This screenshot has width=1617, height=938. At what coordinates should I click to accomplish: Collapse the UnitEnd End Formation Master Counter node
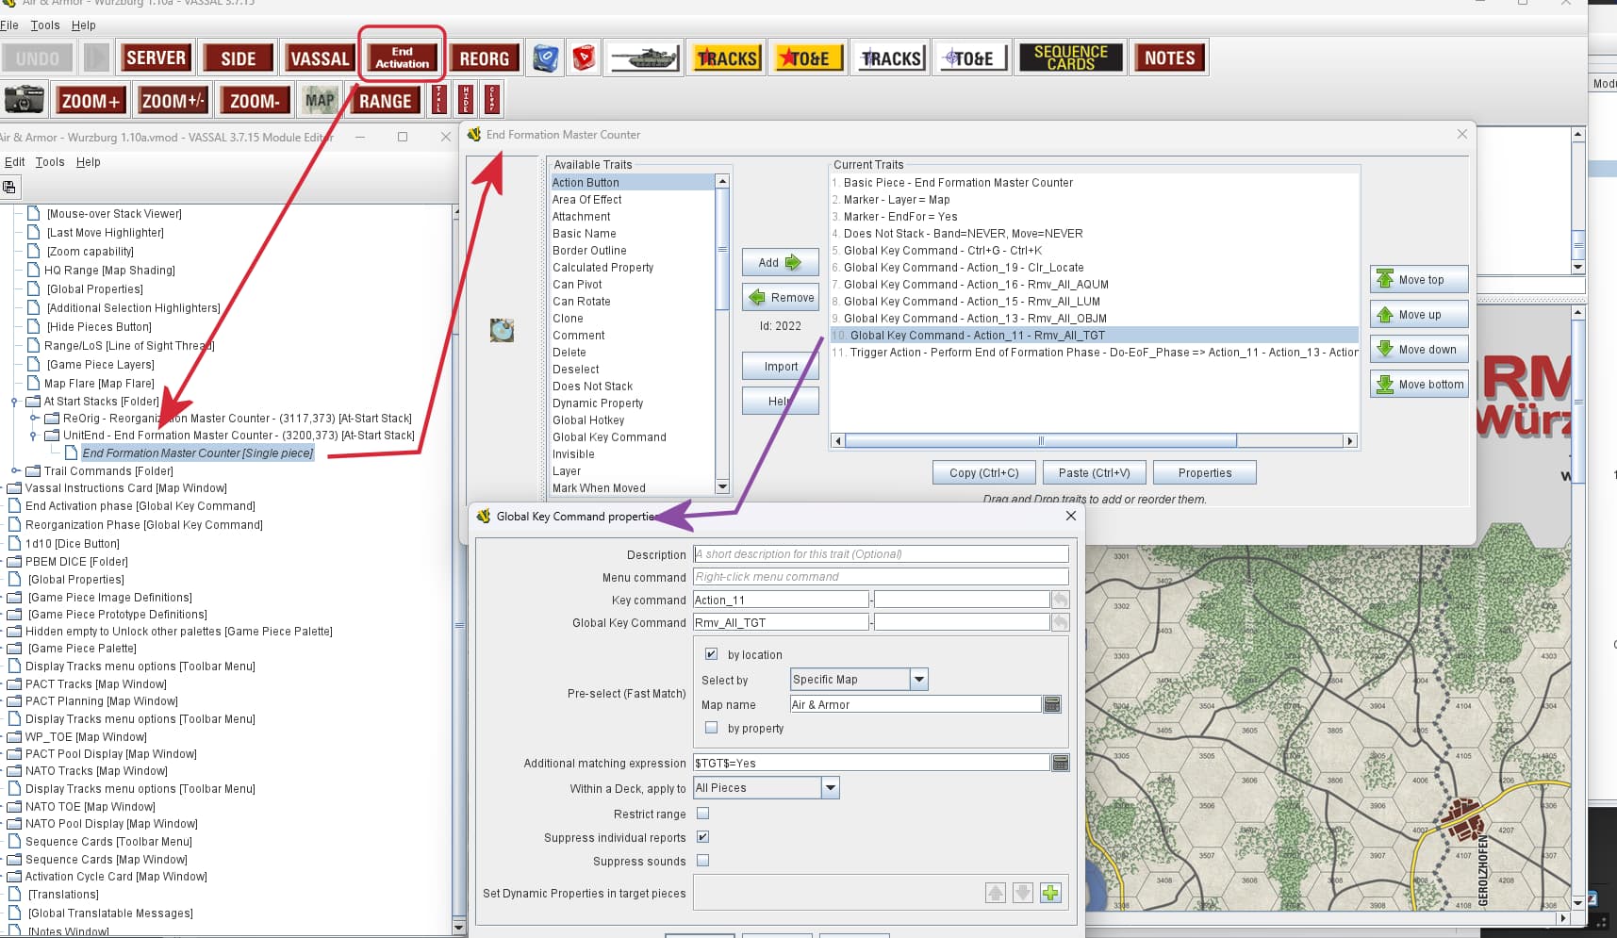(34, 436)
